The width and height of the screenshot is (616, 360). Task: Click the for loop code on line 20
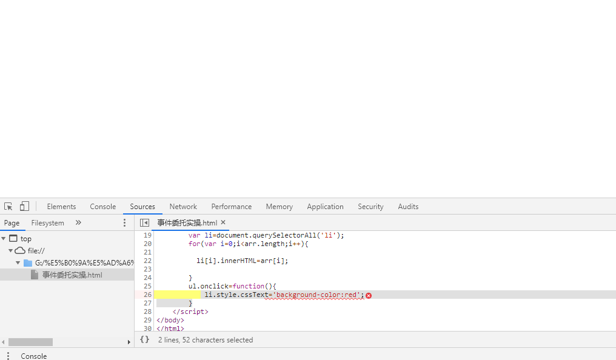[249, 244]
